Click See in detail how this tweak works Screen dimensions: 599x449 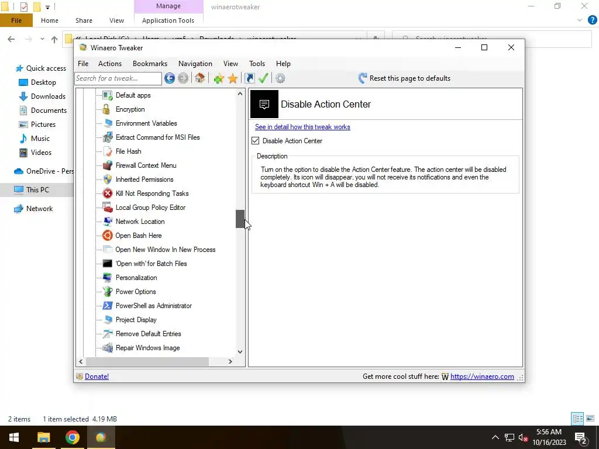(x=302, y=127)
